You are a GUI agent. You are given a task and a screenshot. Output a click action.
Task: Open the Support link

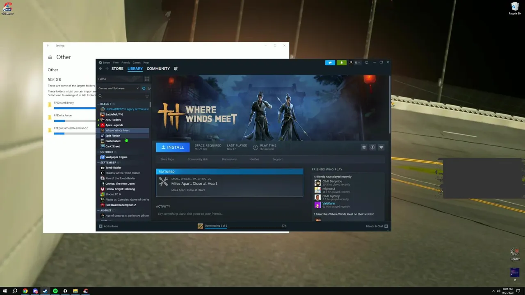[278, 159]
